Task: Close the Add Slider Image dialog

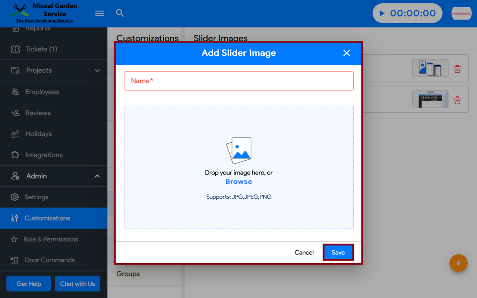Action: (346, 53)
